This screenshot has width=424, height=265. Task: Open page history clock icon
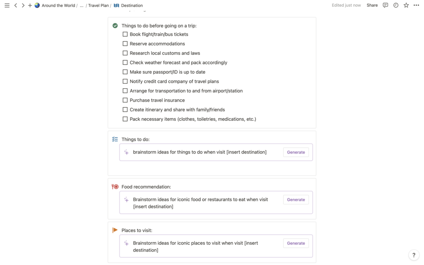click(396, 5)
